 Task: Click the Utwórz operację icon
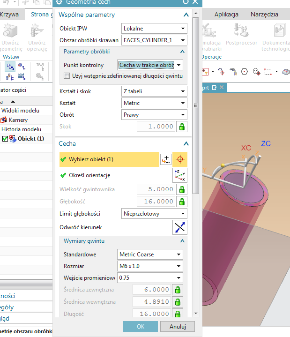[x=37, y=30]
